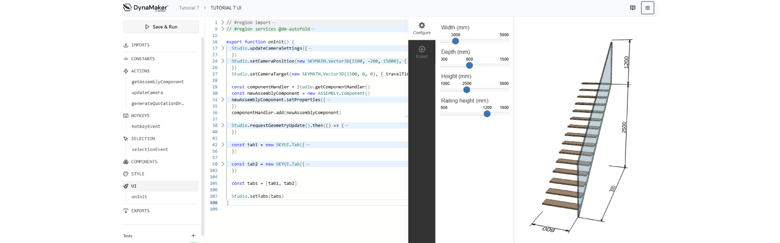Screen dimensions: 780x243
Task: Expand the newAssemblyComponent.setProperties fold
Action: pos(223,100)
